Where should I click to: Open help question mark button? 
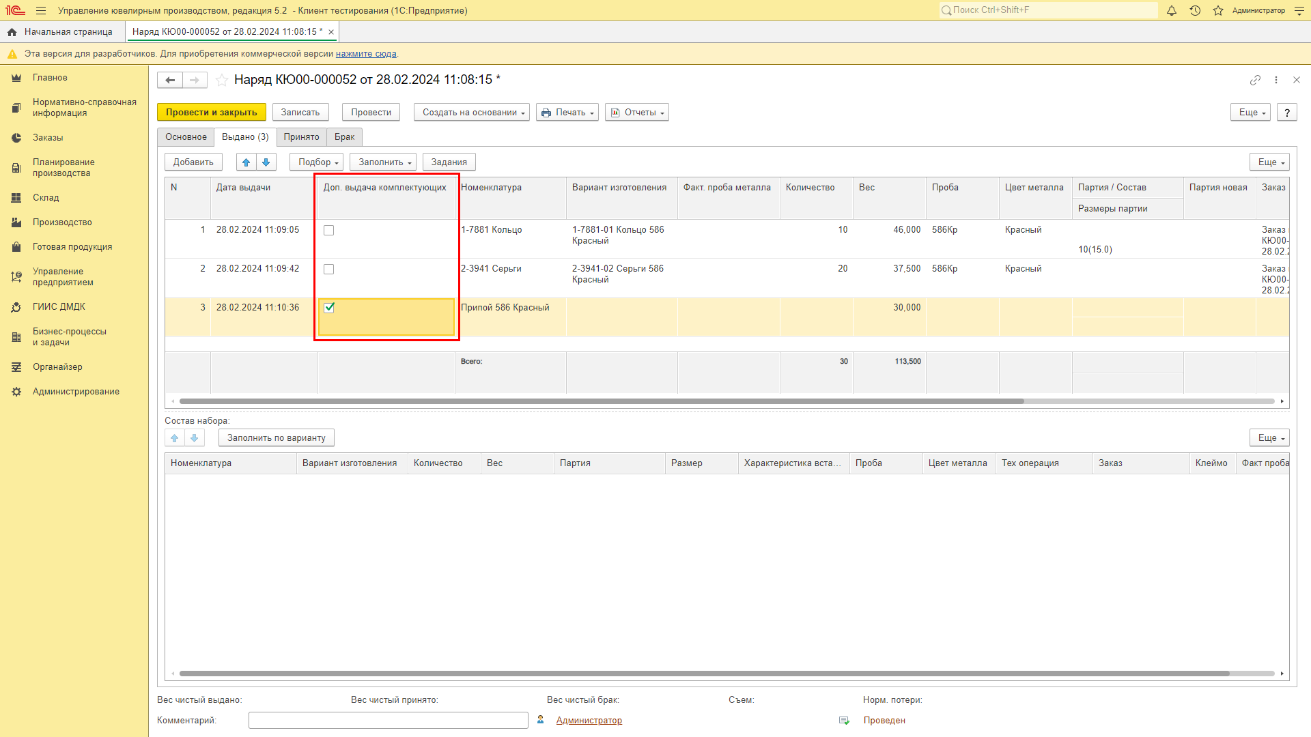click(x=1287, y=113)
